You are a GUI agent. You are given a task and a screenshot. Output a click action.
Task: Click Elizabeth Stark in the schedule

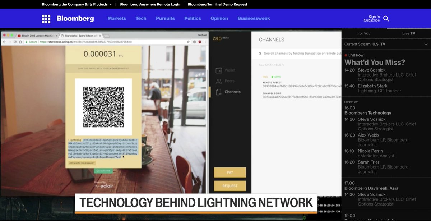(372, 86)
